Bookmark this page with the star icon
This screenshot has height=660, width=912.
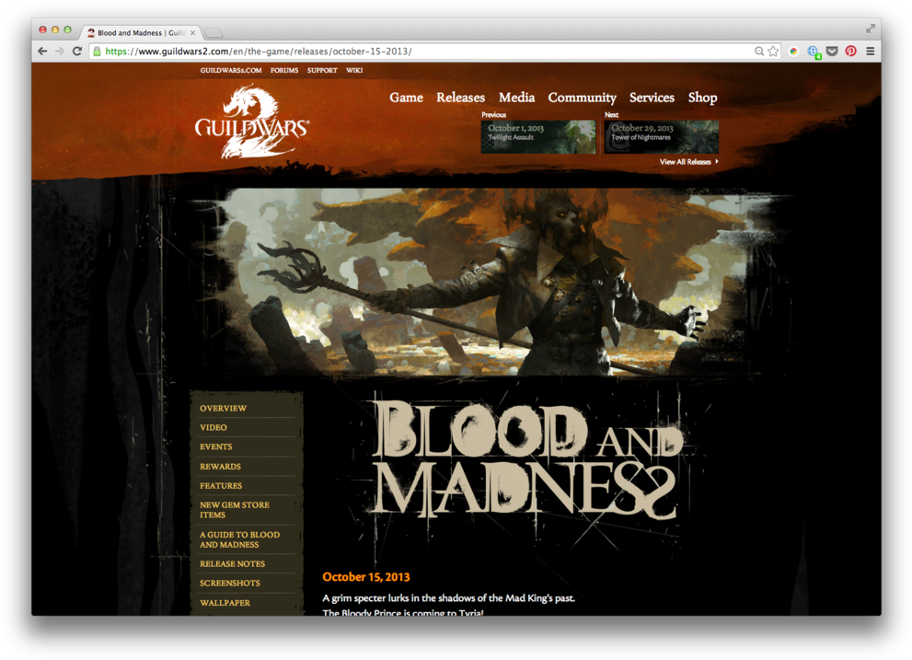coord(773,52)
